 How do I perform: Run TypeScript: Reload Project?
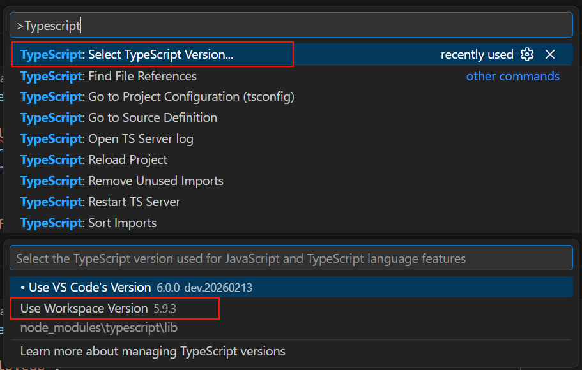coord(94,160)
